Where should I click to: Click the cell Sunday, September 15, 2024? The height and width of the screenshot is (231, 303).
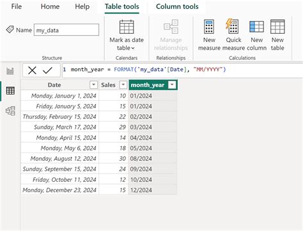tap(60, 169)
